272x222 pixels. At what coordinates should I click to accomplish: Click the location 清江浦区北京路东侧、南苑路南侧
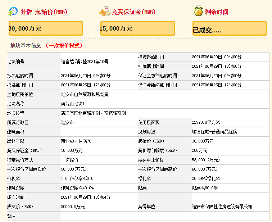coord(93,113)
